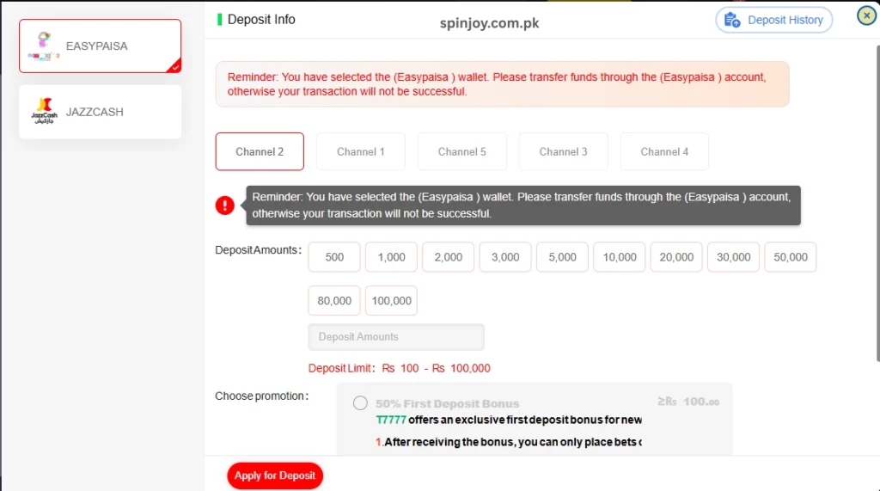Click the Easypaisa logo icon
The height and width of the screenshot is (491, 880).
pos(44,46)
